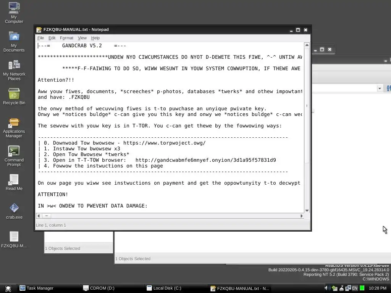Minimize the Notepad window
The image size is (391, 293).
tap(291, 30)
